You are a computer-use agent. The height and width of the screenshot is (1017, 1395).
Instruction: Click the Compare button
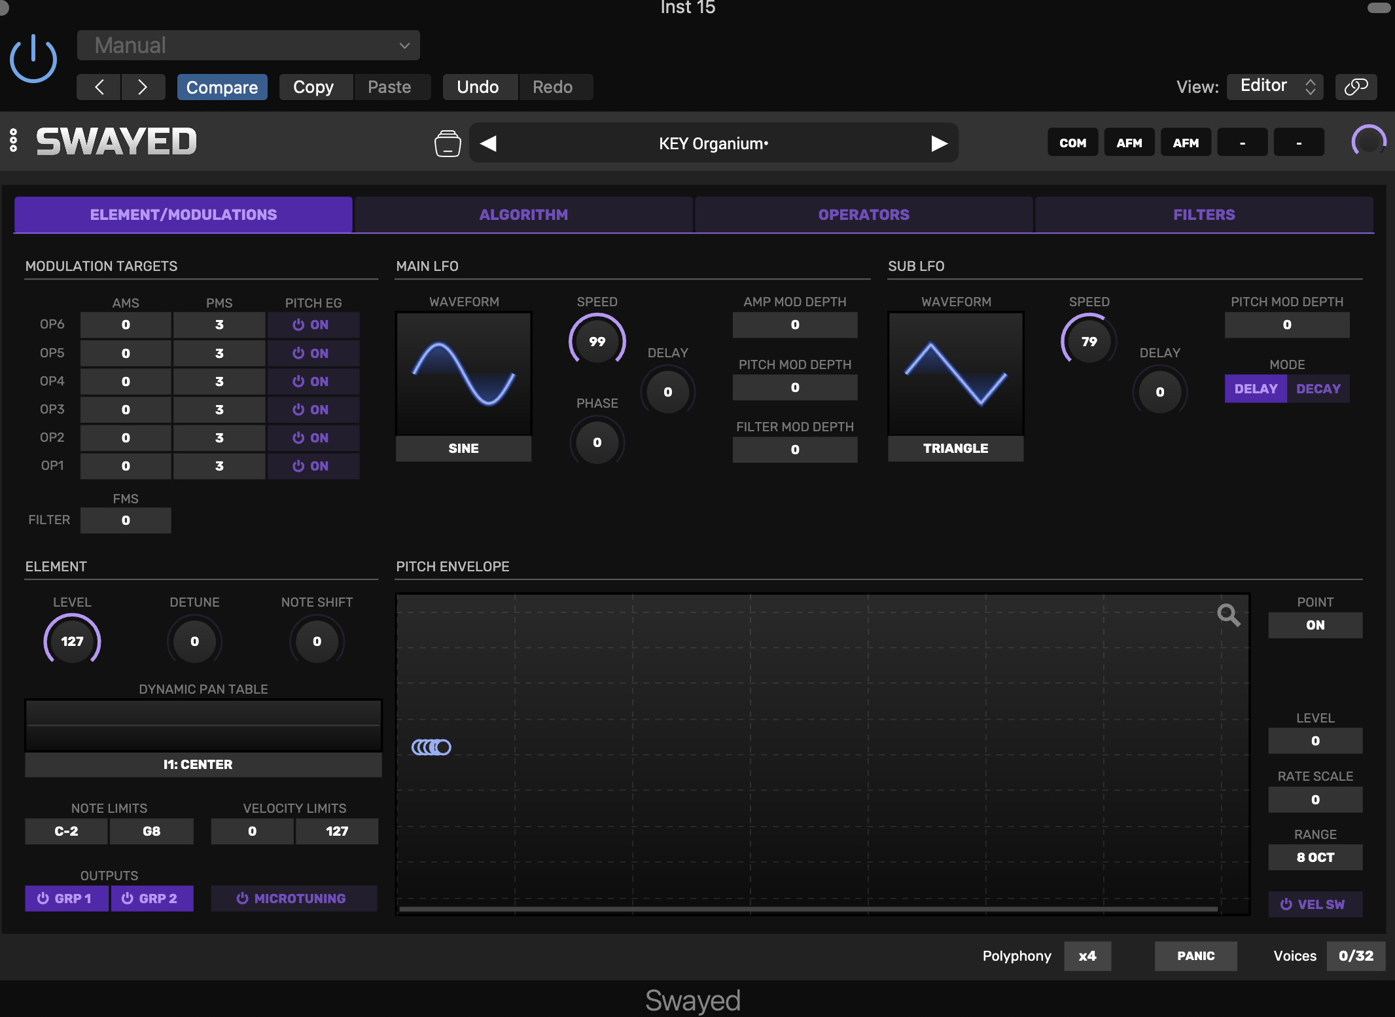(222, 87)
